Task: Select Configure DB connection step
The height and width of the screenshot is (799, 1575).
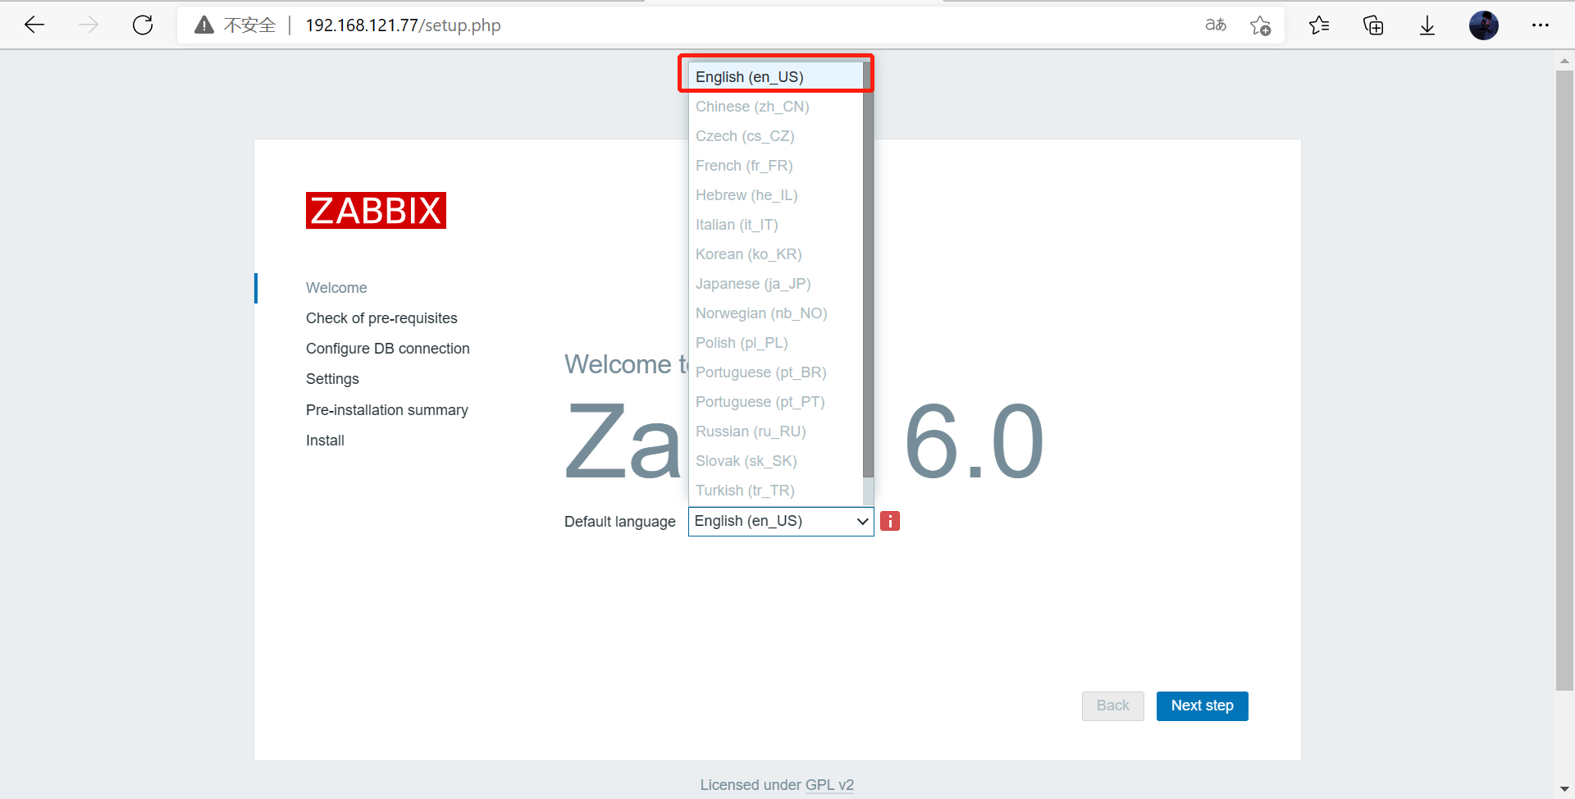Action: (388, 349)
